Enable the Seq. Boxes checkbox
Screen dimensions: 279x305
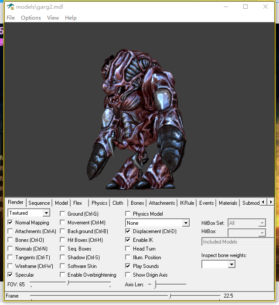(62, 249)
